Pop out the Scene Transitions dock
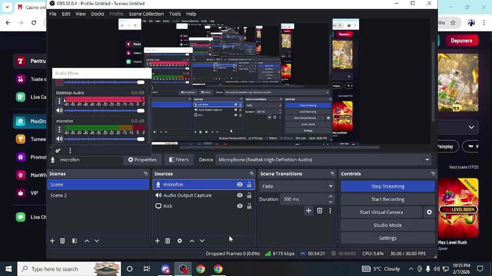The image size is (492, 276). 332,174
